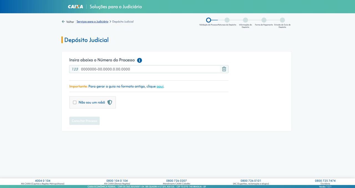Click the Depósito Judicial breadcrumb text
Viewport: 355px width, 188px height.
point(123,22)
